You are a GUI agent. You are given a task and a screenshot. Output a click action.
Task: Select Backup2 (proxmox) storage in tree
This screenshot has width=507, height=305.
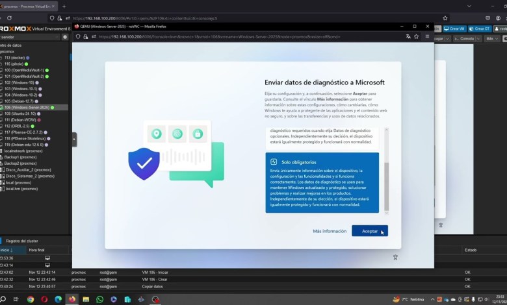click(x=20, y=164)
